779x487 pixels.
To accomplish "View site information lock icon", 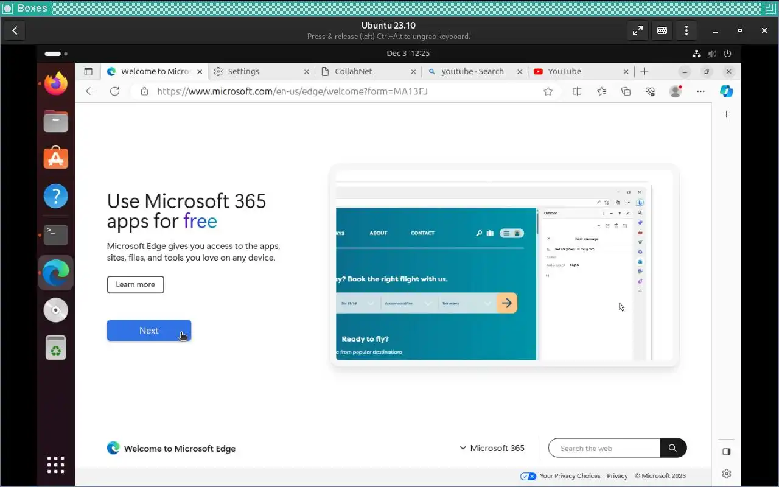I will [x=144, y=91].
